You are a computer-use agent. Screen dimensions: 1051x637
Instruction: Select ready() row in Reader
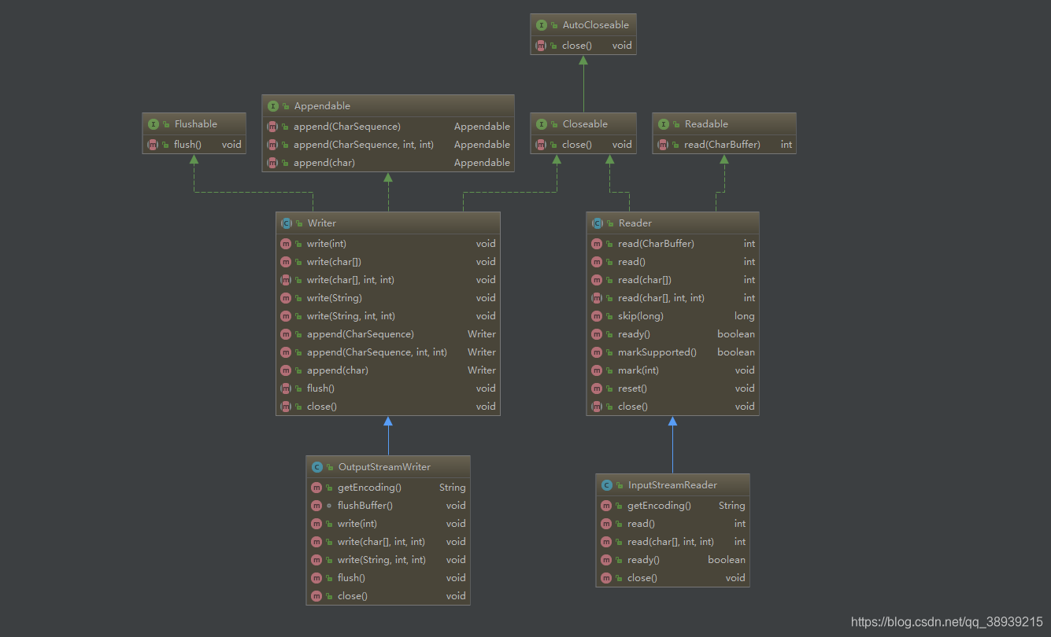(672, 334)
